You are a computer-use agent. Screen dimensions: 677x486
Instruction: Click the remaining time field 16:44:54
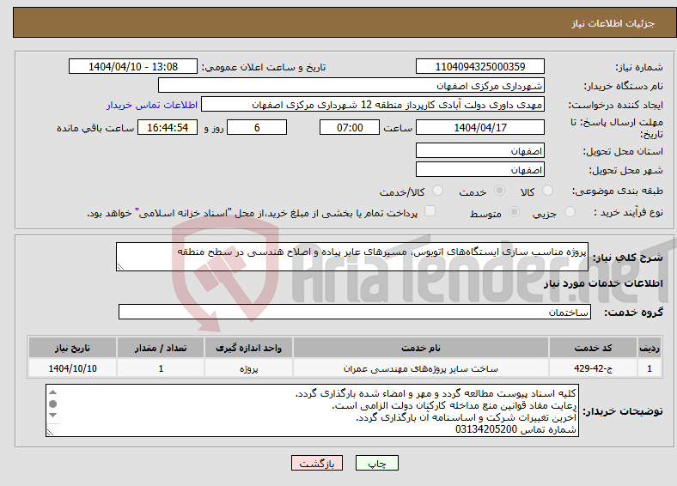tap(168, 127)
